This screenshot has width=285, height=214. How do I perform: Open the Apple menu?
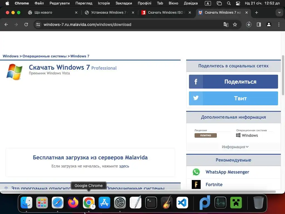tap(7, 3)
